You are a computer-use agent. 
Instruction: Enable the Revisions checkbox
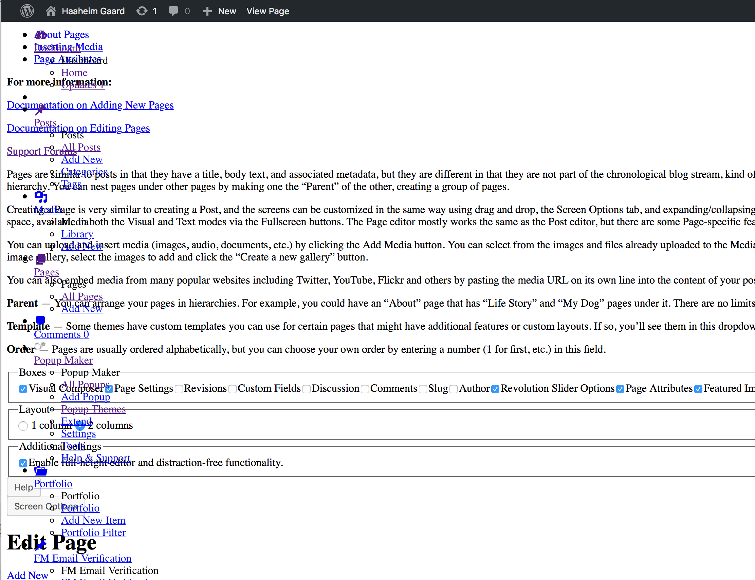[x=179, y=389]
